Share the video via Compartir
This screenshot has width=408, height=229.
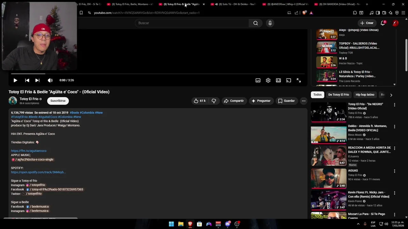tap(234, 101)
